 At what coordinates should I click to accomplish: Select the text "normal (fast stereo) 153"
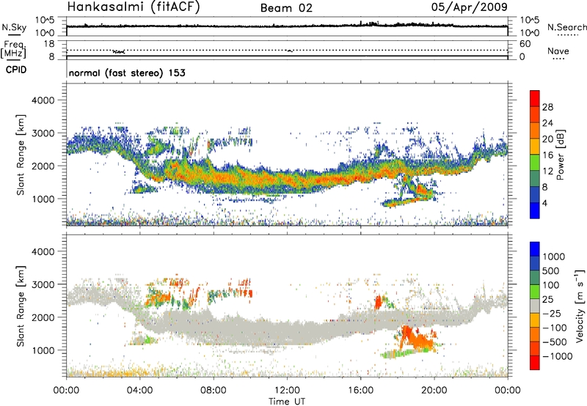(127, 73)
